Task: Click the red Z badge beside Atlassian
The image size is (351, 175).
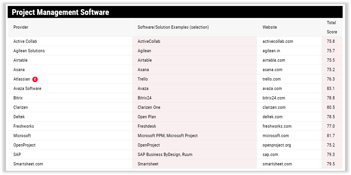Action: (35, 79)
